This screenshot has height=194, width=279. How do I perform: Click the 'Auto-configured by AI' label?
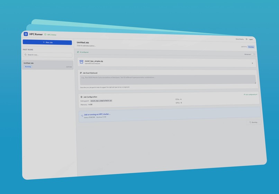(251, 95)
